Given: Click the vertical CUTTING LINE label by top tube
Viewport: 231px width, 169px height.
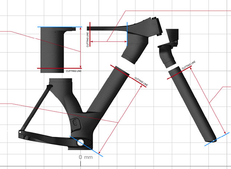Looking at the screenshot, I should coord(88,40).
